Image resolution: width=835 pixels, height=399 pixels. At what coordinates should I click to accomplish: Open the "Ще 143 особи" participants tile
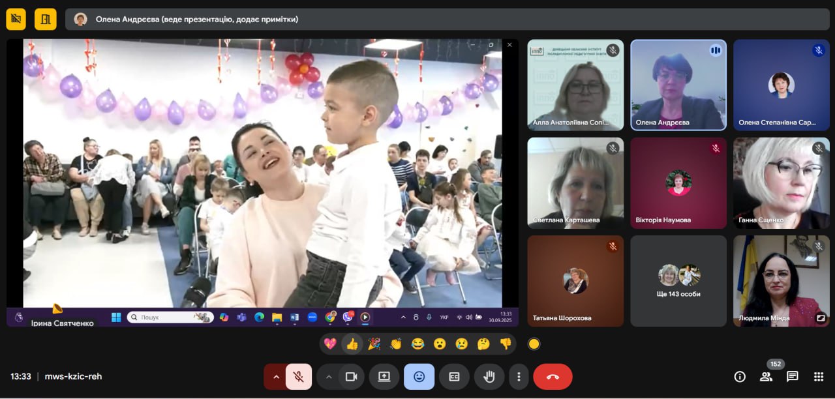pyautogui.click(x=678, y=281)
